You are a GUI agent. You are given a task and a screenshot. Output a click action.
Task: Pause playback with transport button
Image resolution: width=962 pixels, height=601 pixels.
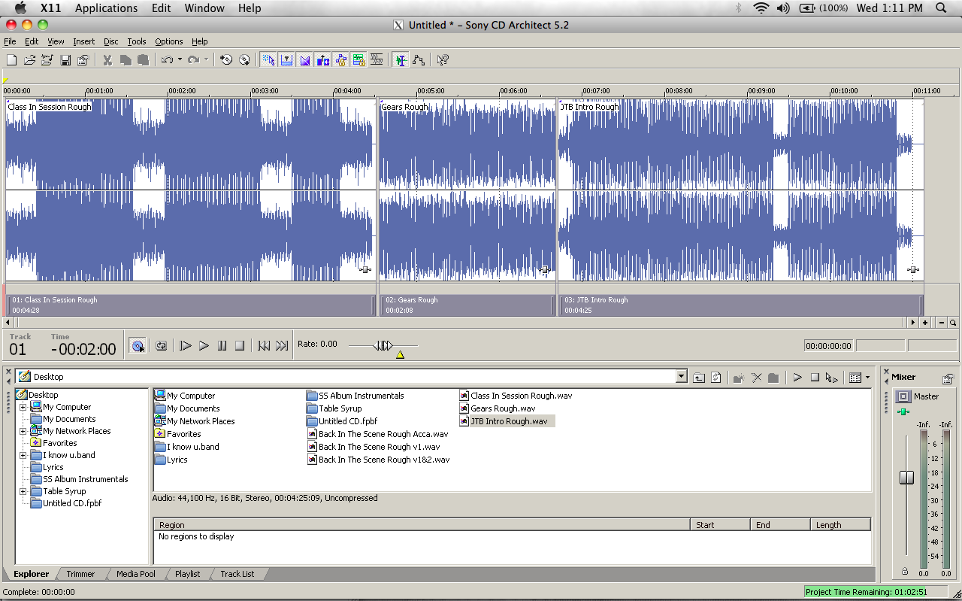[x=222, y=346]
